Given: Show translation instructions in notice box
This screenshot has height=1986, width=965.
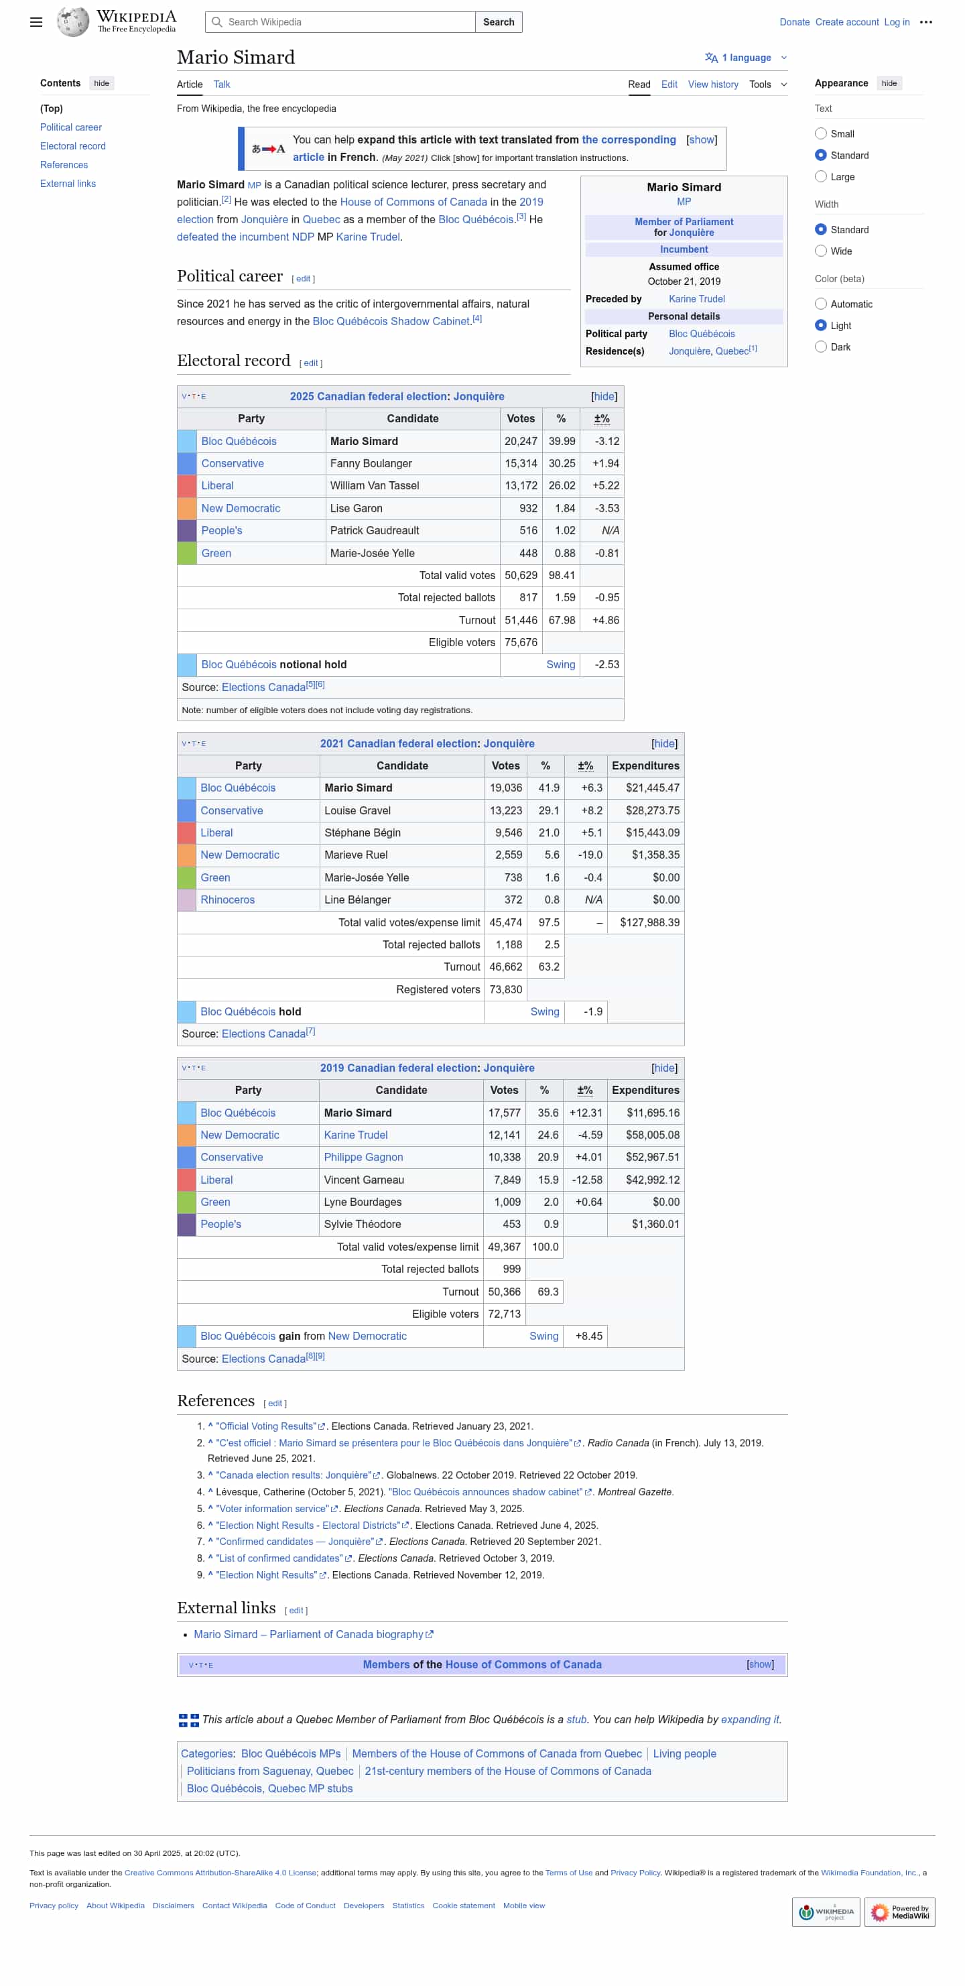Looking at the screenshot, I should coord(702,139).
